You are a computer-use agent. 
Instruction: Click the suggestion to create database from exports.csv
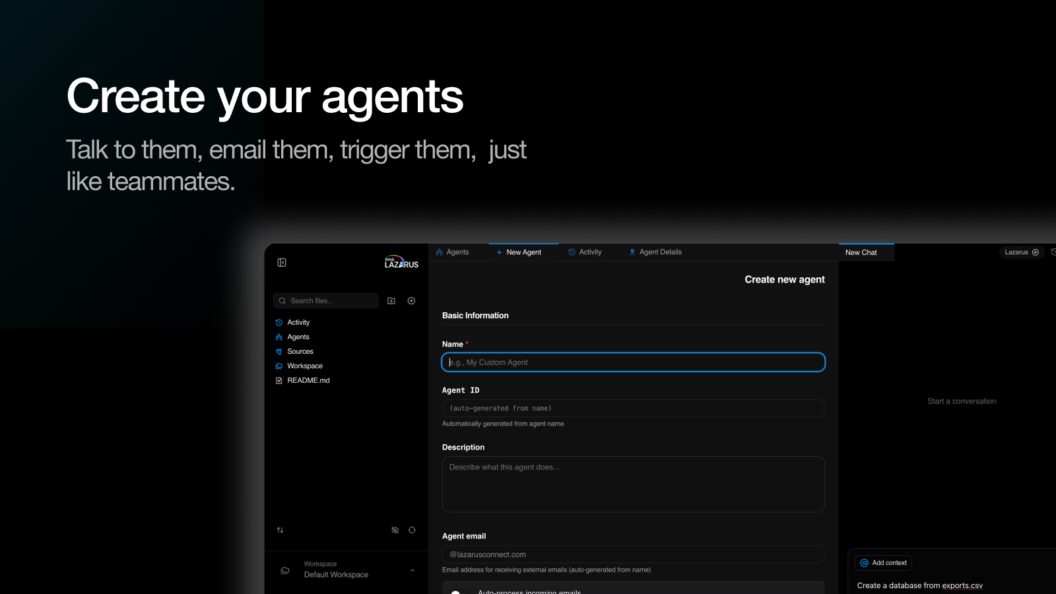point(919,585)
